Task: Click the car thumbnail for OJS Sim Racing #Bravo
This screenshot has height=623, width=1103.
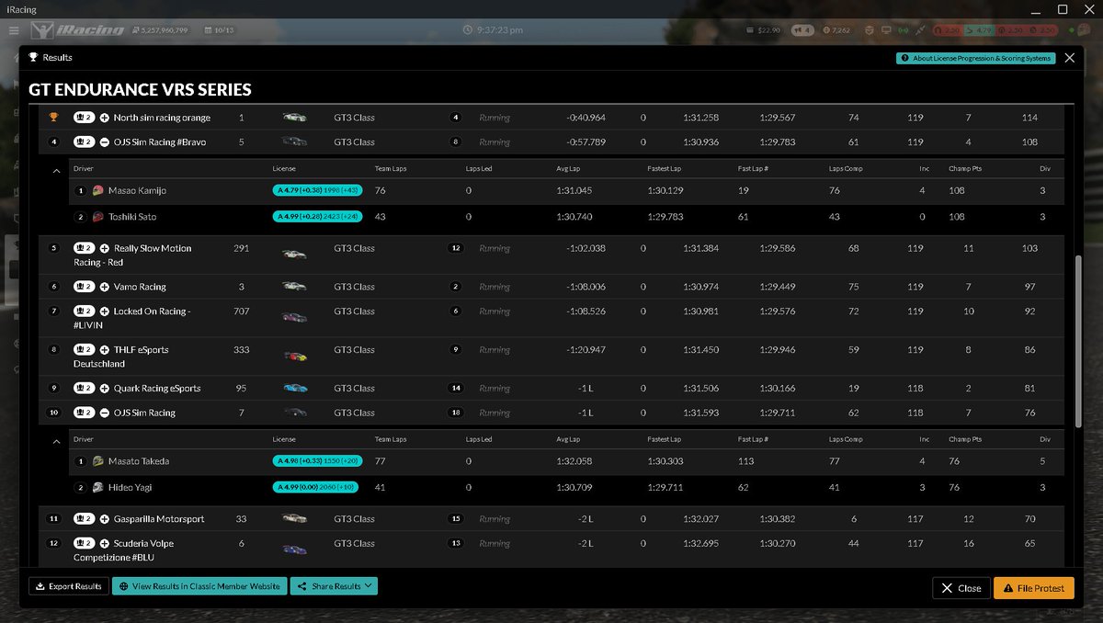Action: click(x=294, y=142)
